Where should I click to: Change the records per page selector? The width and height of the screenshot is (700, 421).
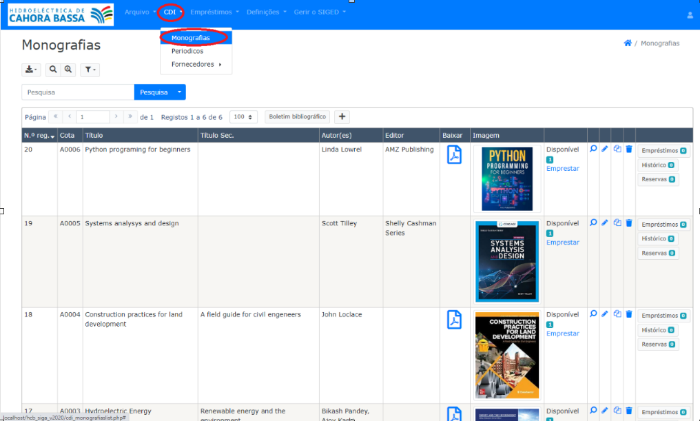pyautogui.click(x=244, y=117)
